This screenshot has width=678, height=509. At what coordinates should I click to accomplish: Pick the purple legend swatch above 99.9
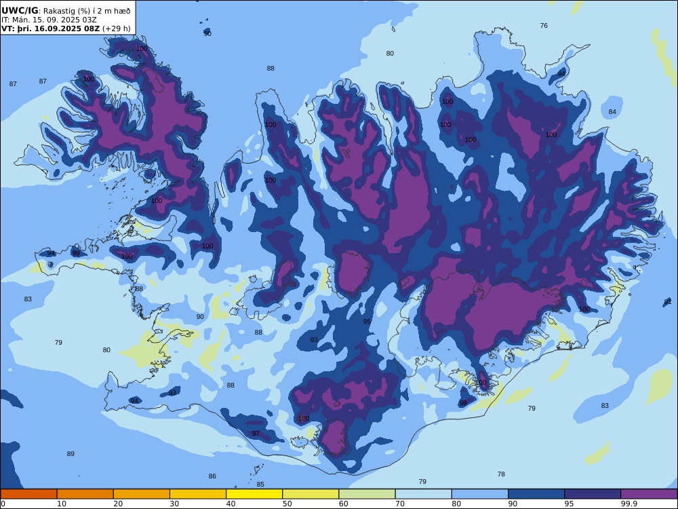(x=649, y=494)
